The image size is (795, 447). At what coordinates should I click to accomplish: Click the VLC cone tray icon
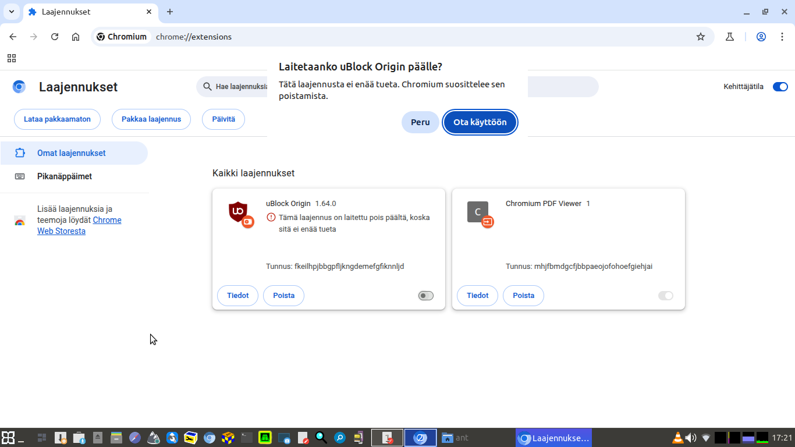[678, 438]
